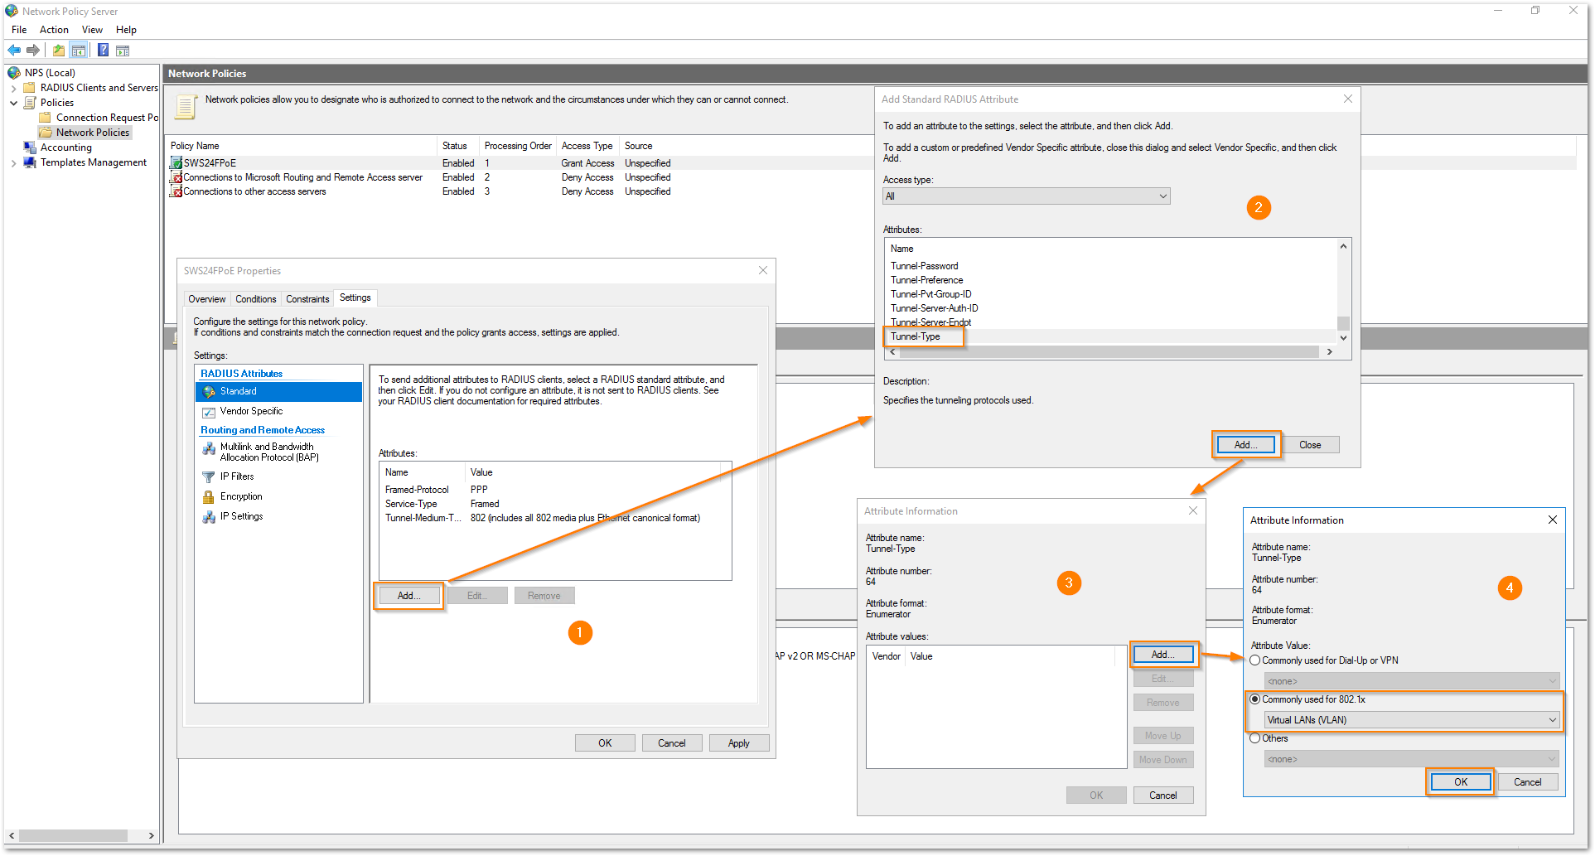
Task: Expand RADIUS Clients and Servers node
Action: (x=13, y=88)
